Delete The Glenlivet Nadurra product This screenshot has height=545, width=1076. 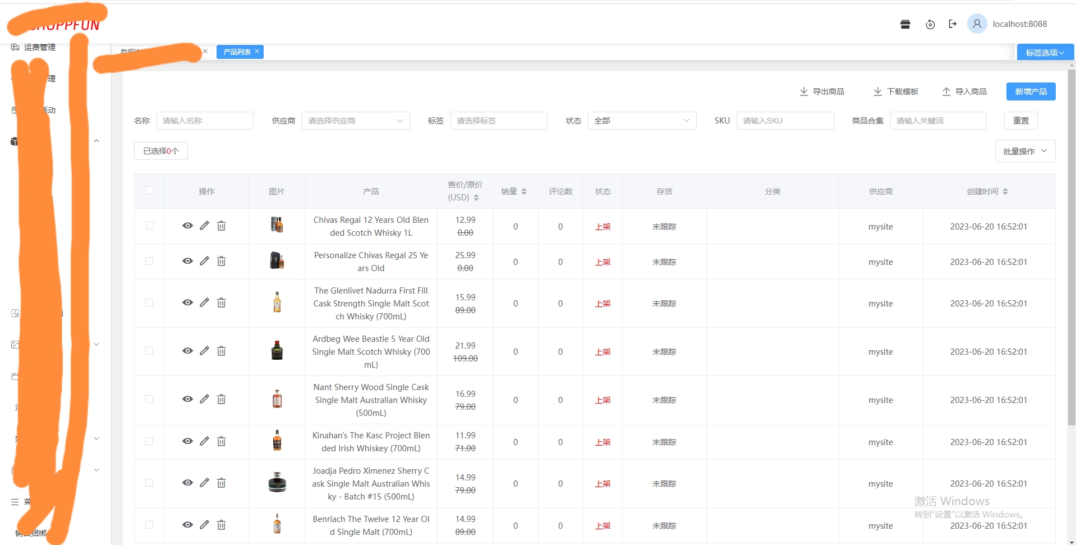[222, 303]
